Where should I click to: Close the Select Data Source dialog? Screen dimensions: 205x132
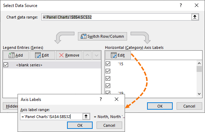pos(197,6)
